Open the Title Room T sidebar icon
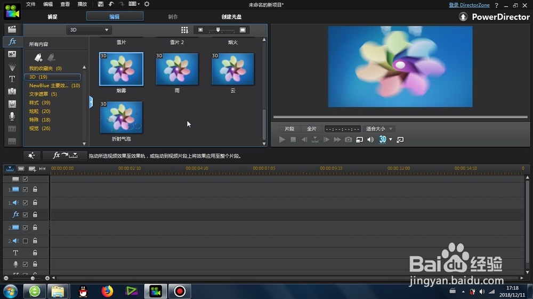Screen dimensions: 533x299 point(12,79)
